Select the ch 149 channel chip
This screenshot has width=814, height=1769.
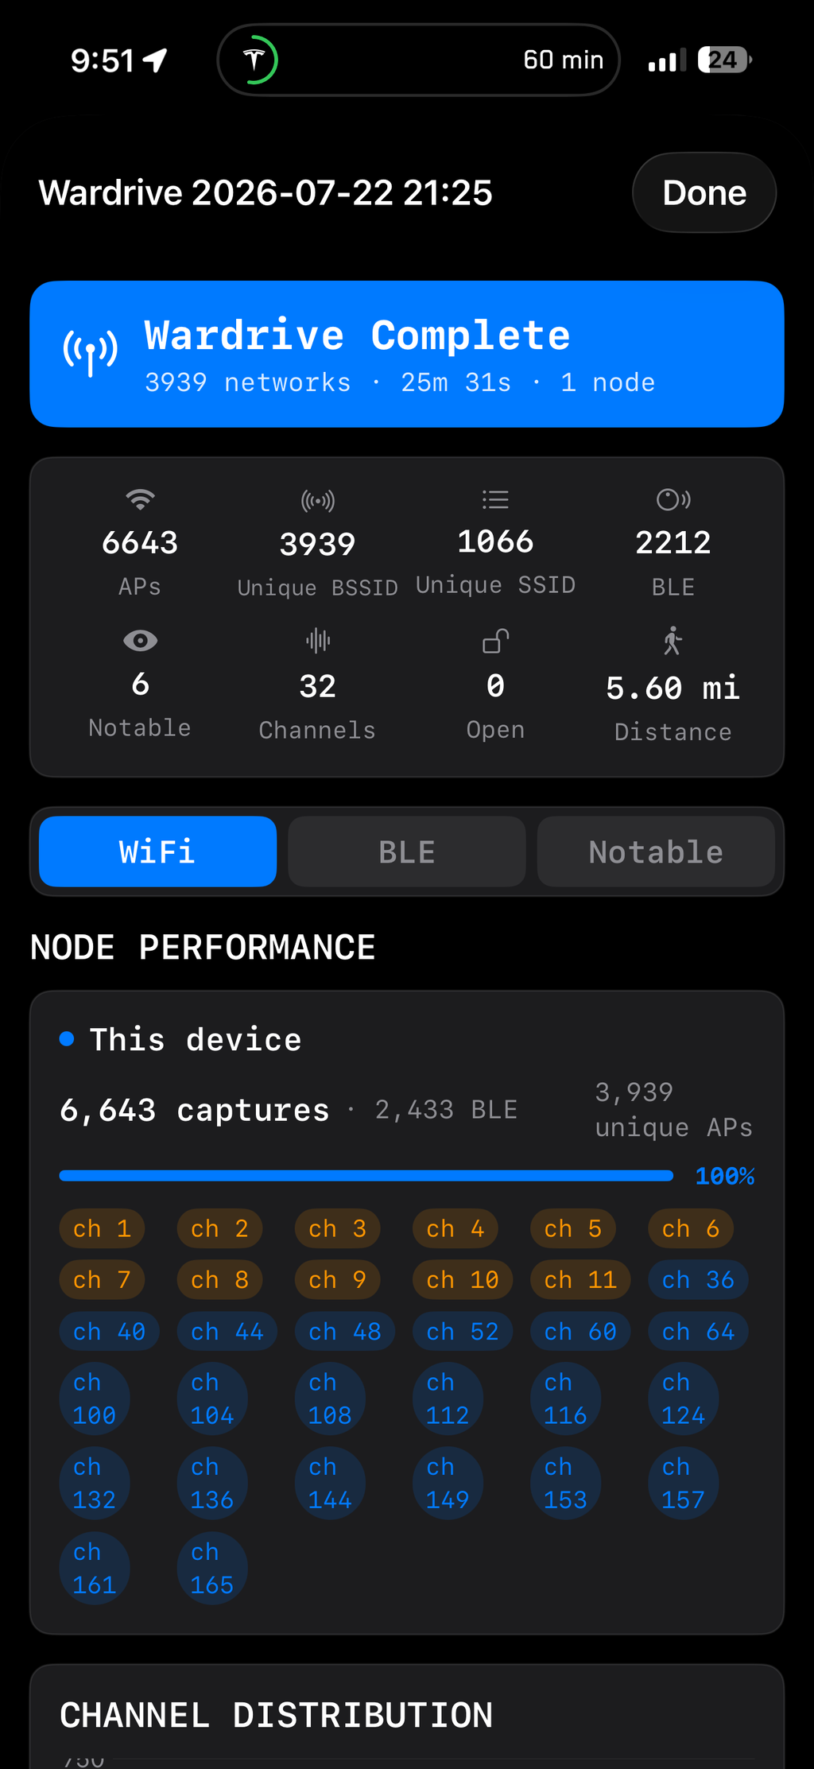pos(448,1484)
